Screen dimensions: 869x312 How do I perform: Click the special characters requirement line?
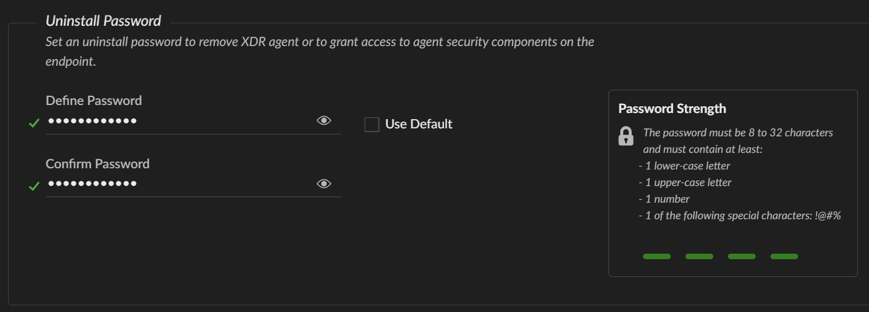click(x=740, y=216)
